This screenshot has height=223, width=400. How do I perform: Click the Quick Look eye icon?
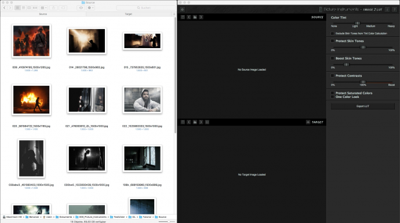(x=81, y=8)
